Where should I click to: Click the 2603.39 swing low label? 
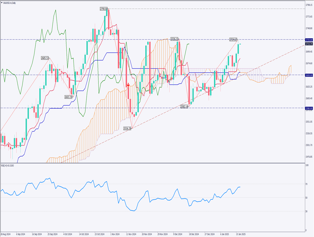click(x=68, y=97)
